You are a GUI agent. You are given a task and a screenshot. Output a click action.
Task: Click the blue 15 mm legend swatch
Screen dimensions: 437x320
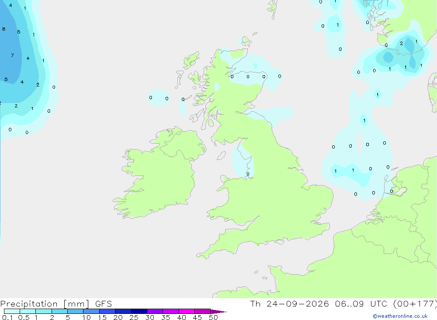[108, 311]
